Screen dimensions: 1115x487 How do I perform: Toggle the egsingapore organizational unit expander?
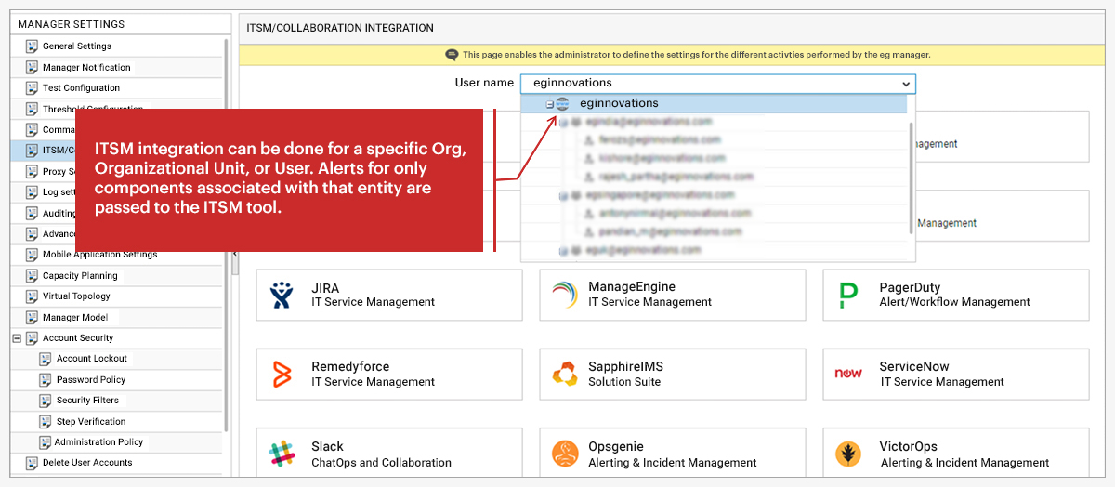(563, 195)
